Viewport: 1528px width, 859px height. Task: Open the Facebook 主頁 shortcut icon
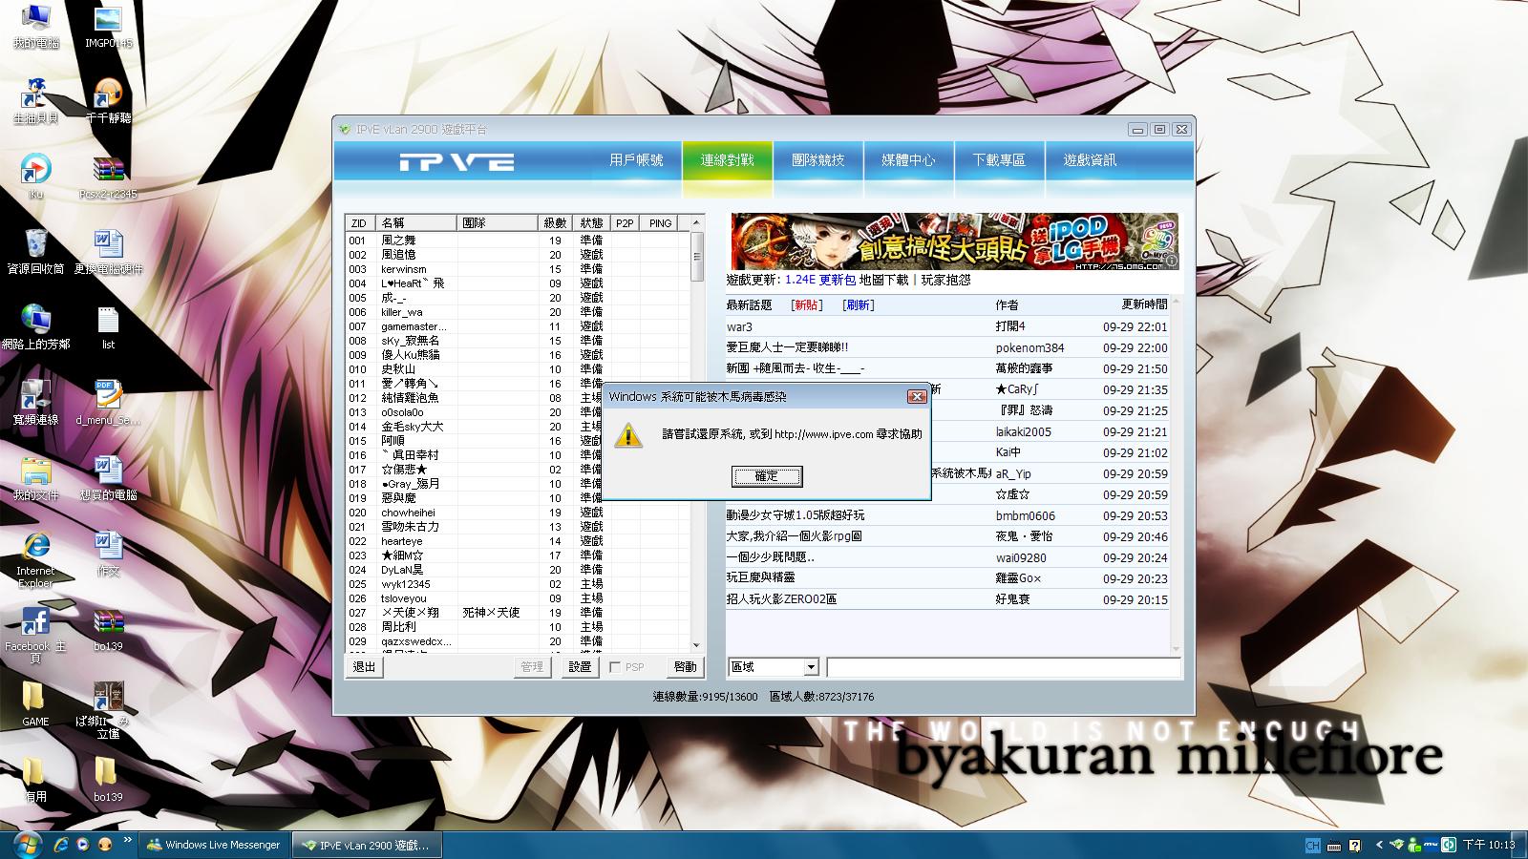tap(35, 634)
